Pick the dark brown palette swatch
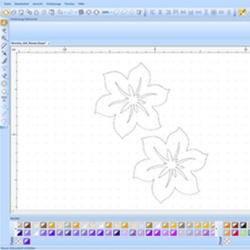This screenshot has height=250, width=250. click(x=27, y=225)
